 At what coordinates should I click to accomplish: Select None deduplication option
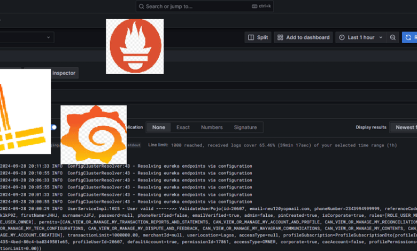(158, 127)
